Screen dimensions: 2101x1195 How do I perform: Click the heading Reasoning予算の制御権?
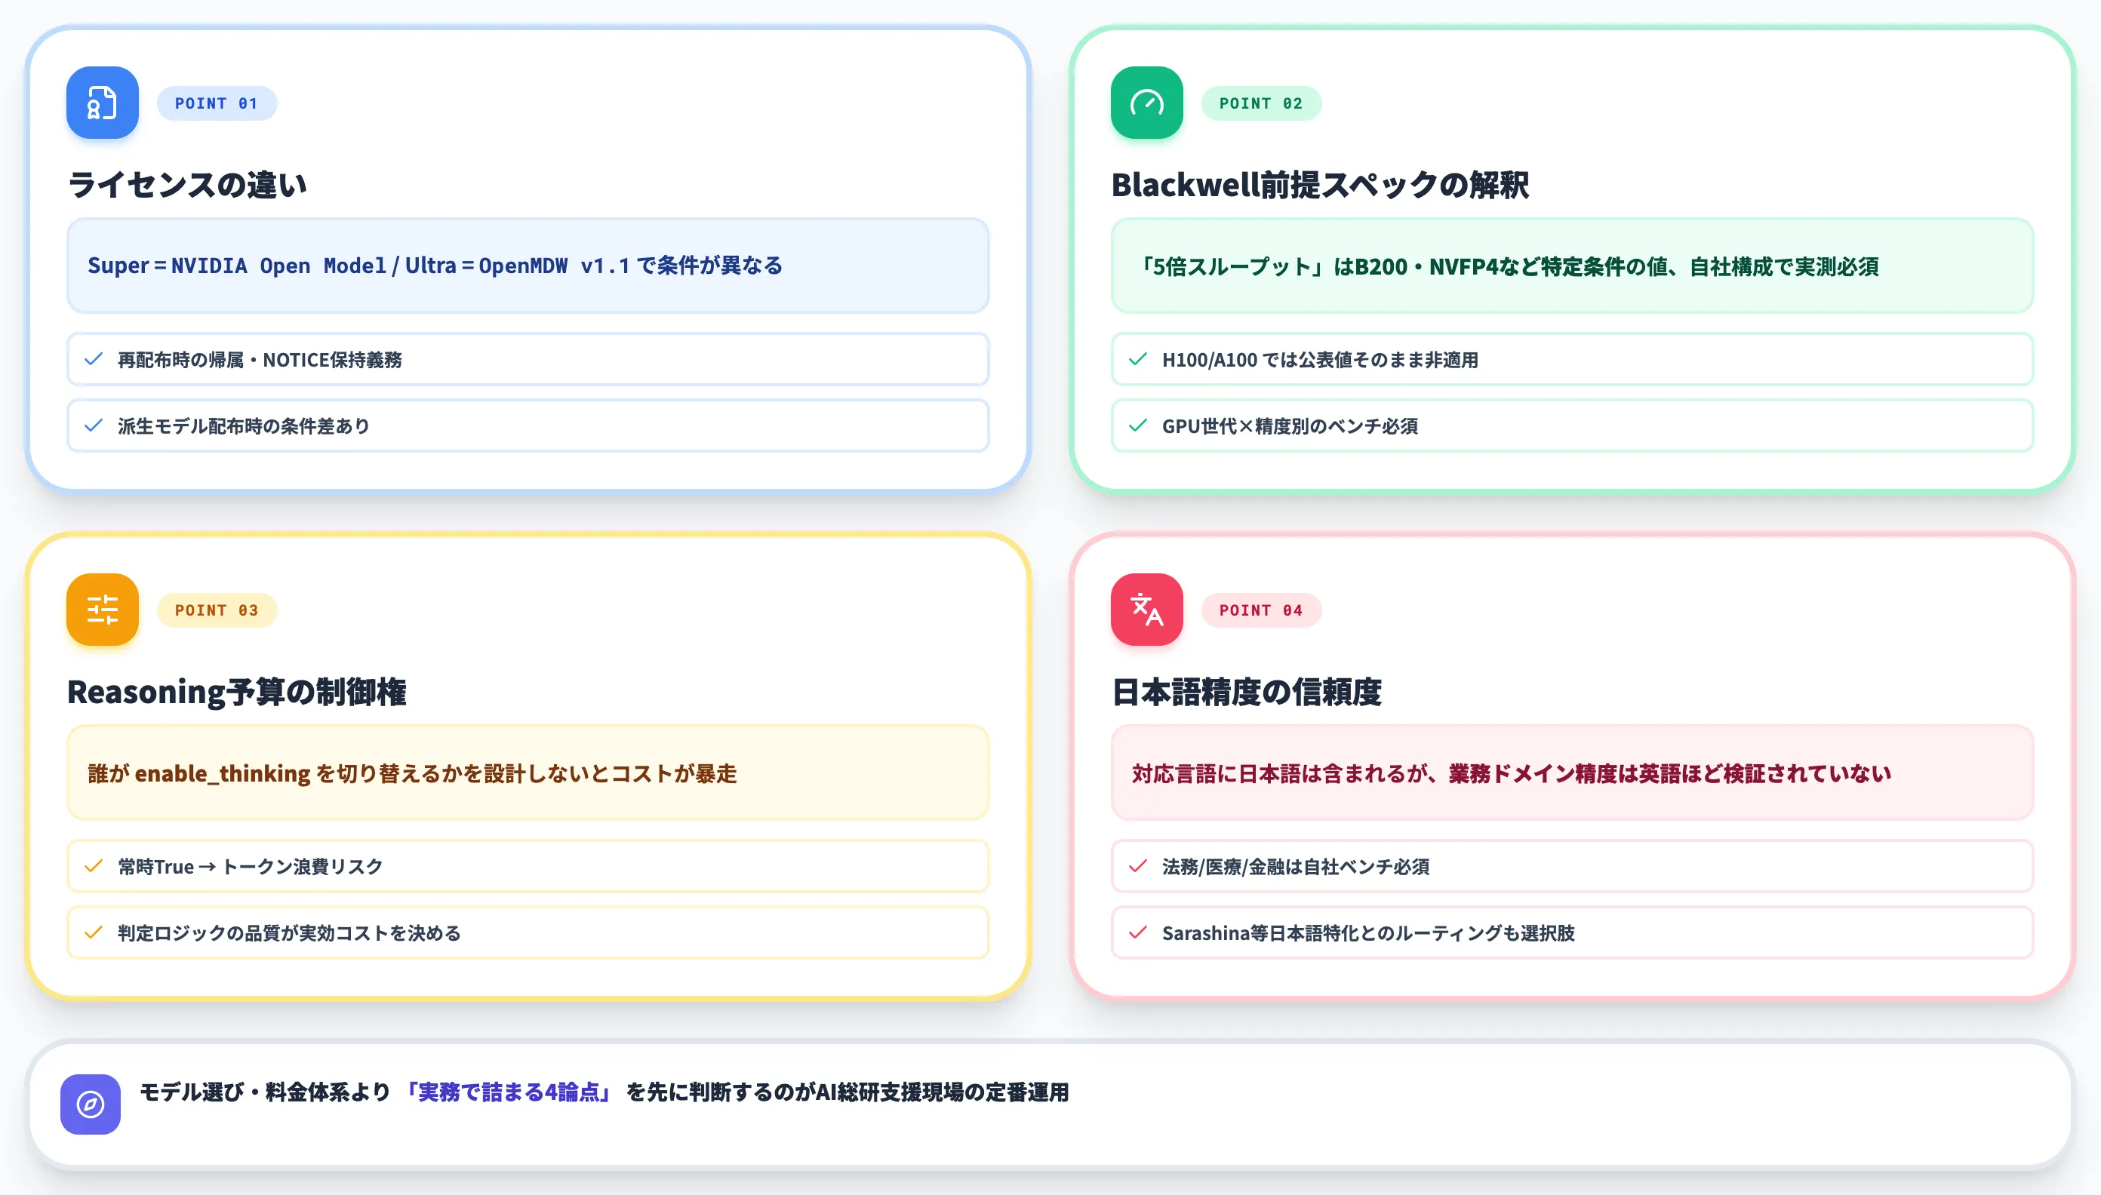point(236,691)
